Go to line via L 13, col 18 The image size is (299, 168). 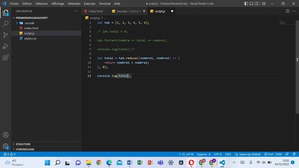[x=186, y=154]
